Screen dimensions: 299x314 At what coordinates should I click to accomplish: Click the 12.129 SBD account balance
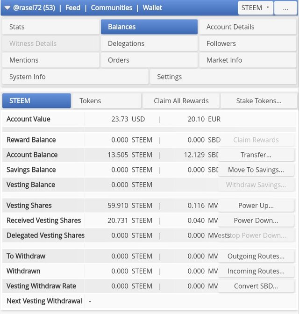(201, 155)
